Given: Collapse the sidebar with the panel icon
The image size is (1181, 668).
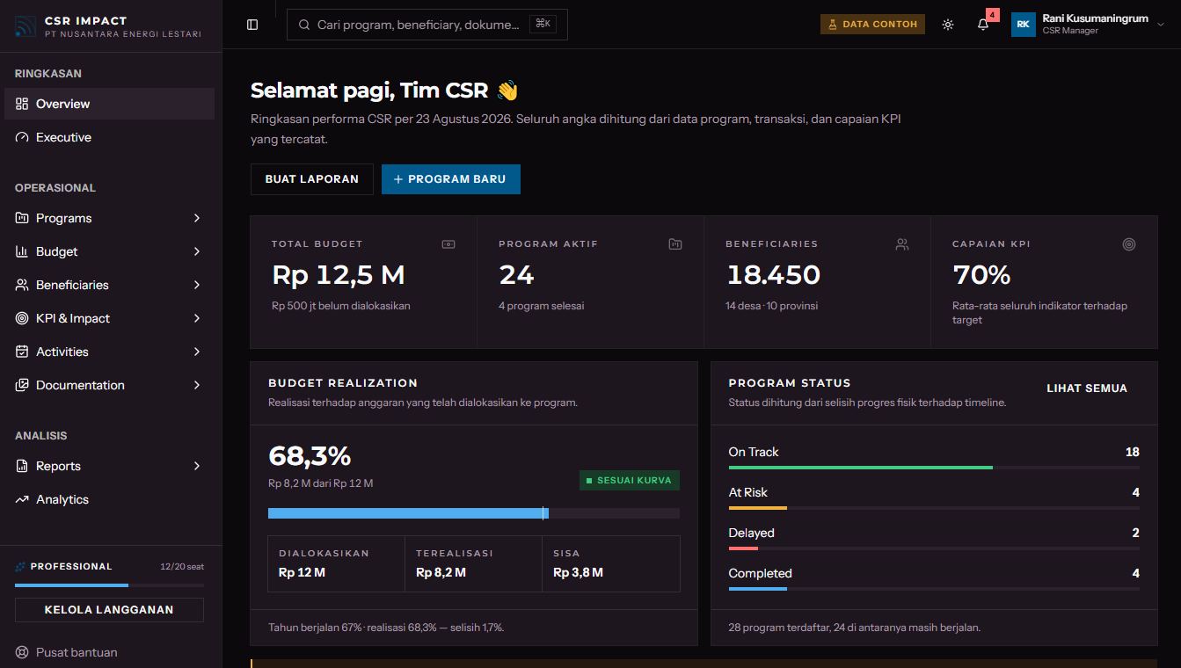Looking at the screenshot, I should click(252, 25).
